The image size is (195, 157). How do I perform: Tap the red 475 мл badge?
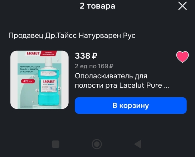pos(28,81)
